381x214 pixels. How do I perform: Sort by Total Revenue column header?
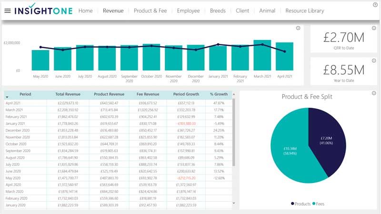click(68, 94)
